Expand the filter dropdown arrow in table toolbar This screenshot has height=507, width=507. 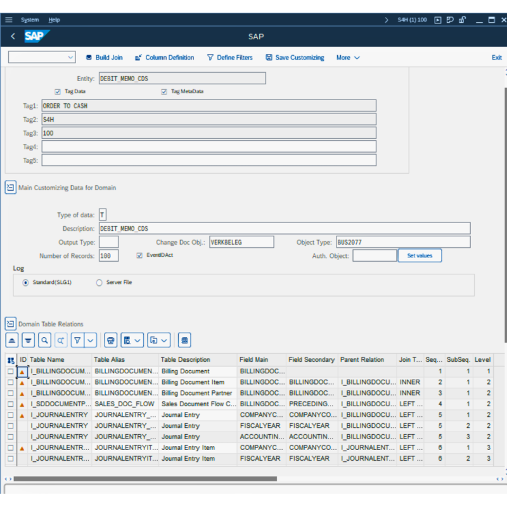[x=91, y=340]
